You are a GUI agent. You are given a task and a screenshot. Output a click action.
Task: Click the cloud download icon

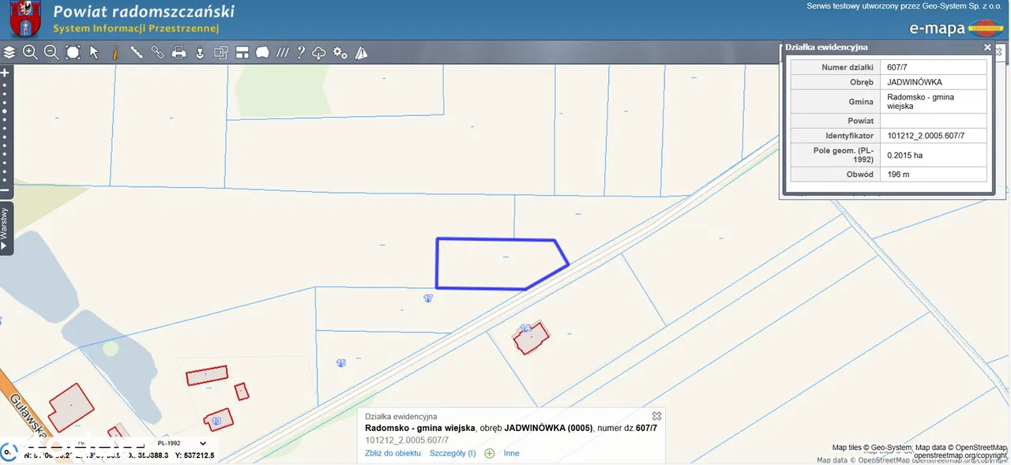coord(319,53)
